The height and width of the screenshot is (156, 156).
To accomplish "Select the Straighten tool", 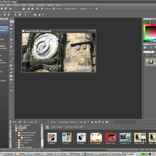I will (x=11, y=40).
